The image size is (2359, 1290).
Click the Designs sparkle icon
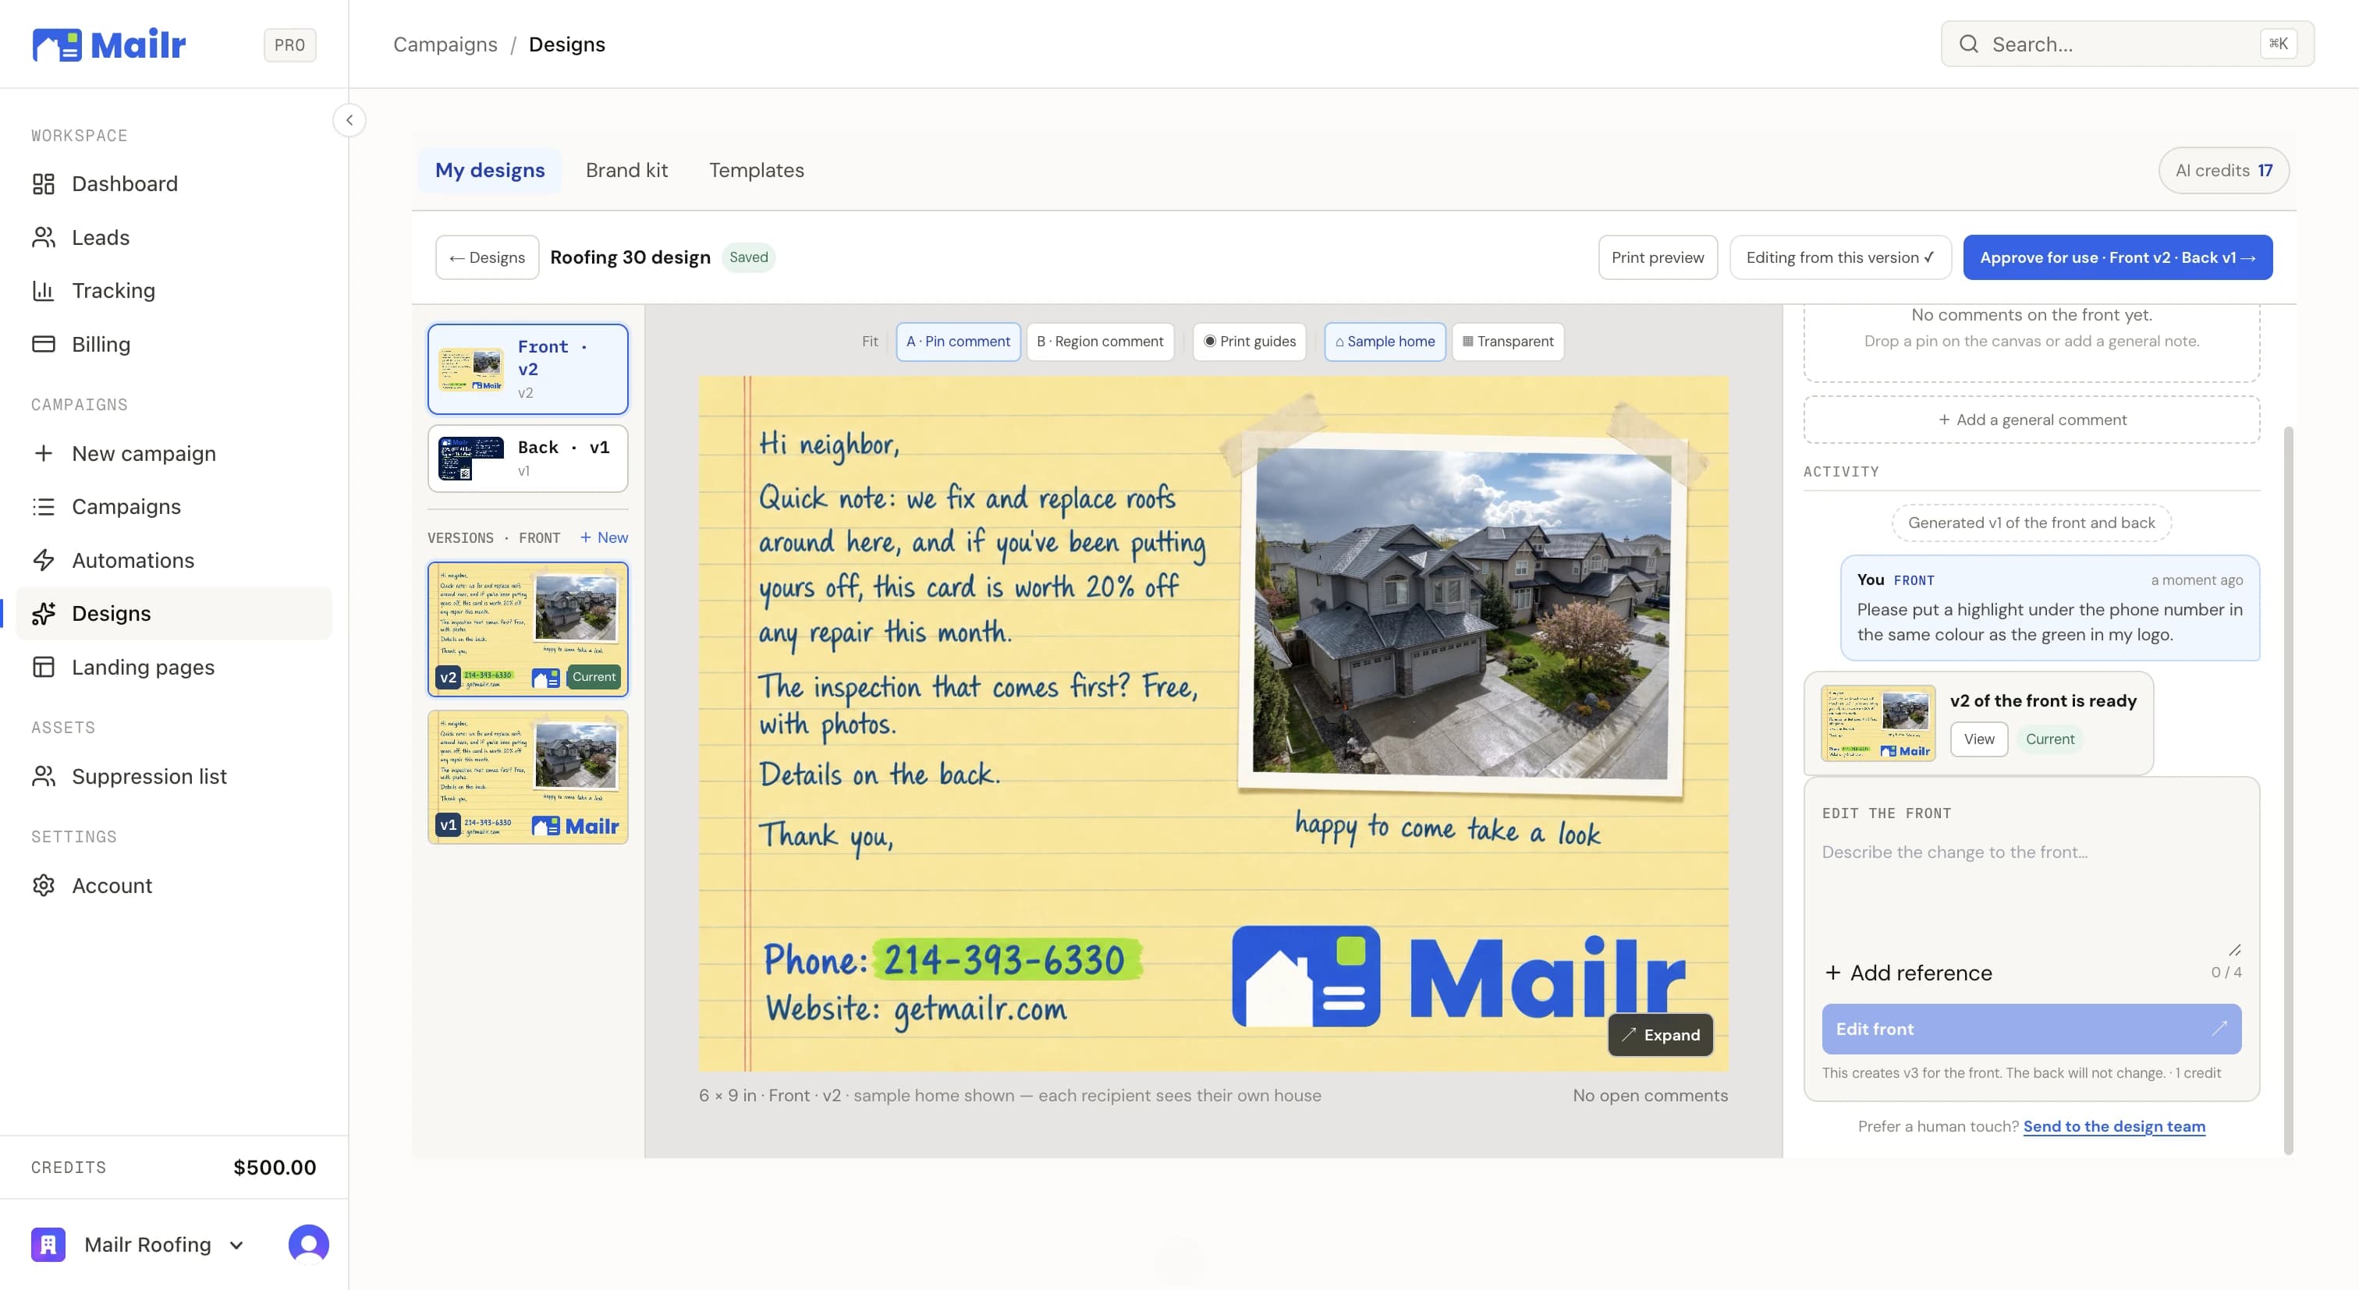(x=43, y=614)
